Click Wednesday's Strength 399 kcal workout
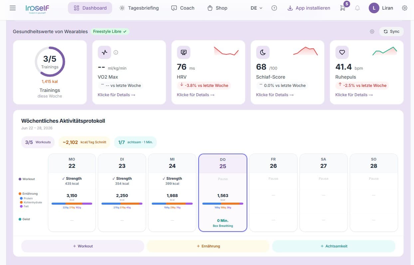 tap(172, 181)
